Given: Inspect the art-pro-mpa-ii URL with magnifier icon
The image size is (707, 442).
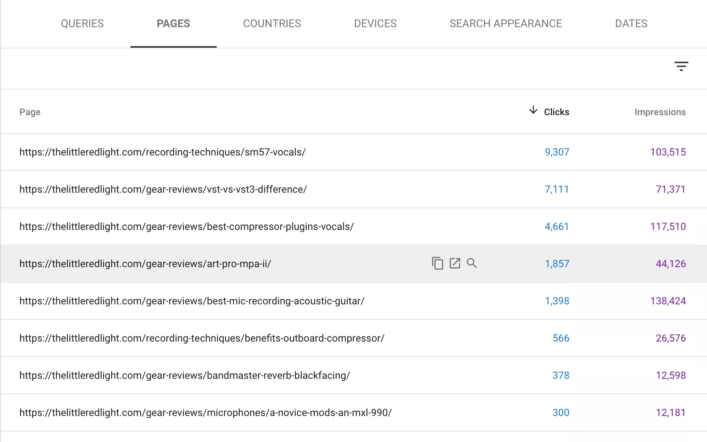Looking at the screenshot, I should [x=472, y=264].
